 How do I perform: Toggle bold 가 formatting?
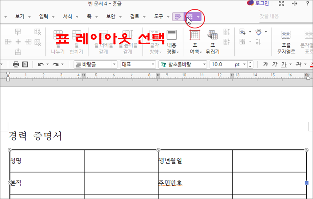pyautogui.click(x=266, y=65)
